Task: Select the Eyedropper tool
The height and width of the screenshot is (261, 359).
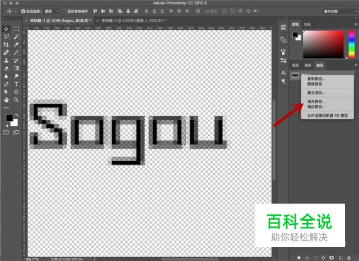Action: [x=16, y=44]
